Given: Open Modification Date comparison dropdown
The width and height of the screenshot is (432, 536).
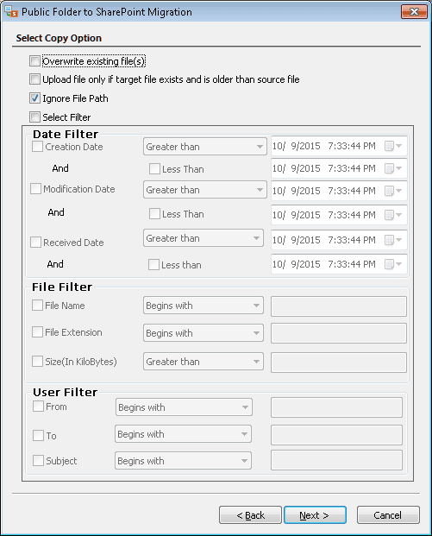Looking at the screenshot, I should 205,190.
